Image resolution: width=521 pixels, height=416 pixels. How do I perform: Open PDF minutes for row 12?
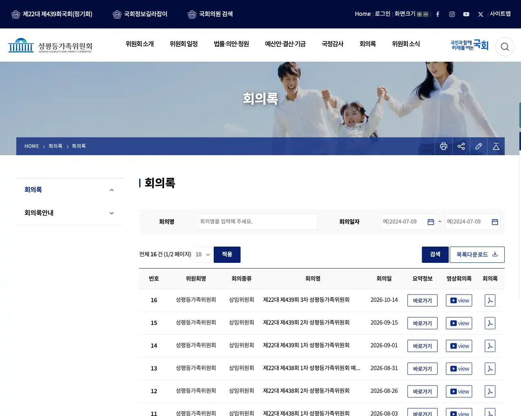tap(490, 392)
